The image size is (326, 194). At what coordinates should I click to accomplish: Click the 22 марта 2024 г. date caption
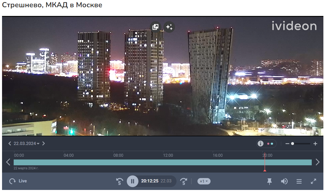point(26,168)
